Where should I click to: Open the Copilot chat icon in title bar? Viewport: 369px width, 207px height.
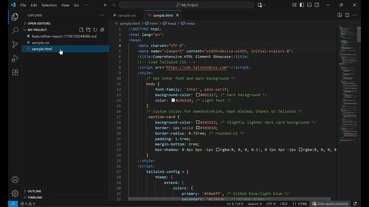pos(260,5)
